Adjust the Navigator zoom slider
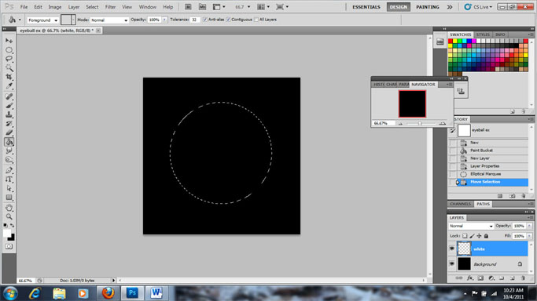This screenshot has width=537, height=301. (x=420, y=123)
